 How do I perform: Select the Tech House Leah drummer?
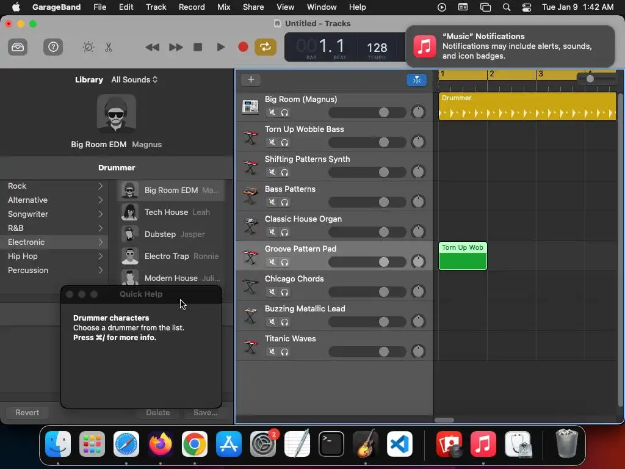click(172, 212)
